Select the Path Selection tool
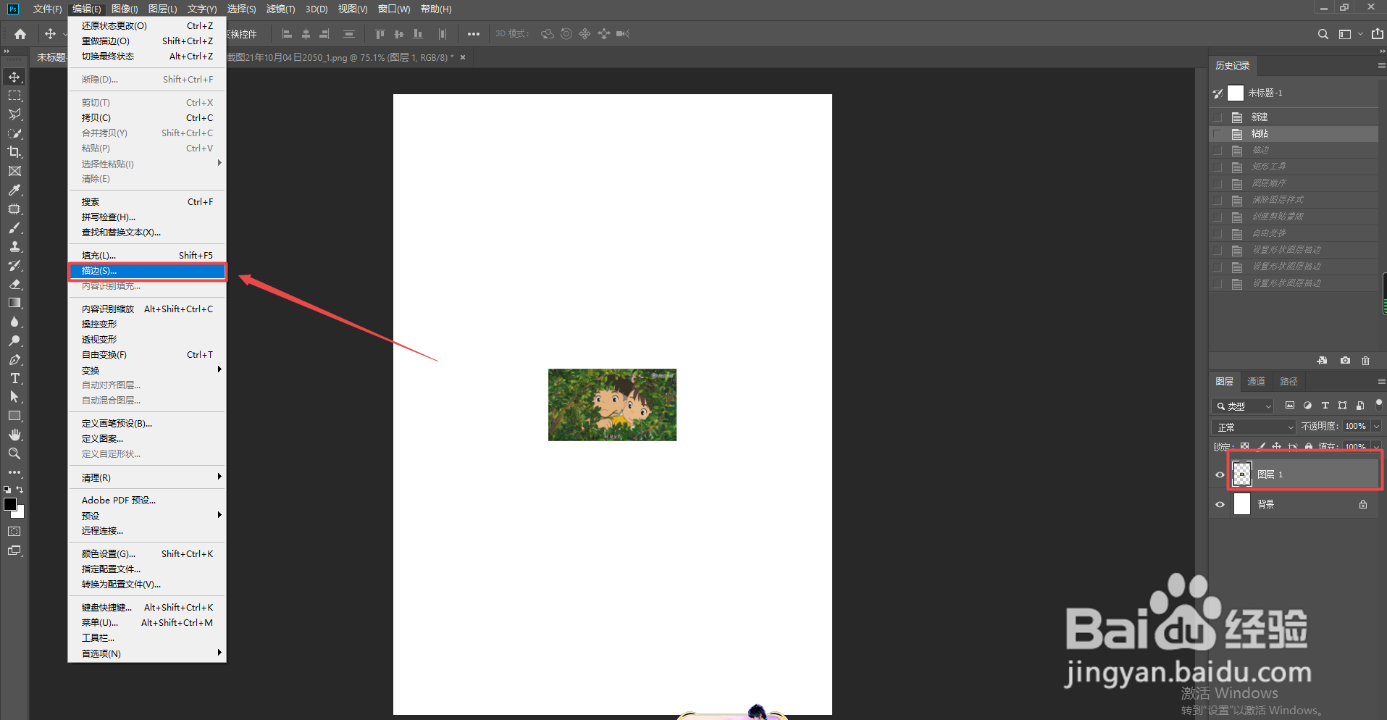Viewport: 1387px width, 720px height. [14, 397]
